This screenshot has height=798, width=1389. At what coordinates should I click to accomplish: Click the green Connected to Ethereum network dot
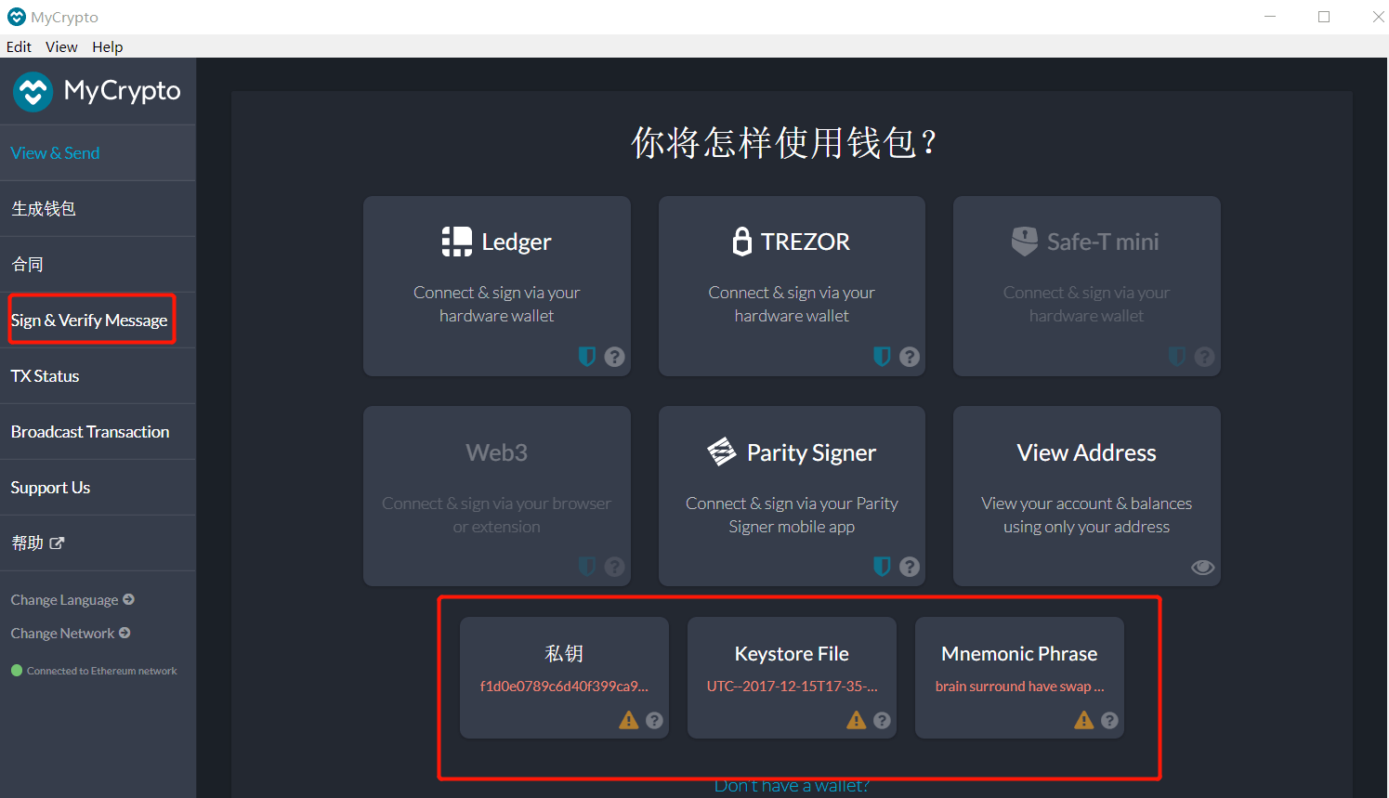tap(17, 670)
